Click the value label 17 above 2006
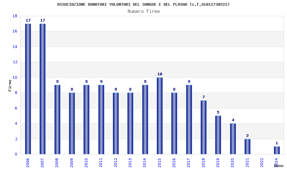Image resolution: width=287 pixels, height=169 pixels. pyautogui.click(x=28, y=20)
